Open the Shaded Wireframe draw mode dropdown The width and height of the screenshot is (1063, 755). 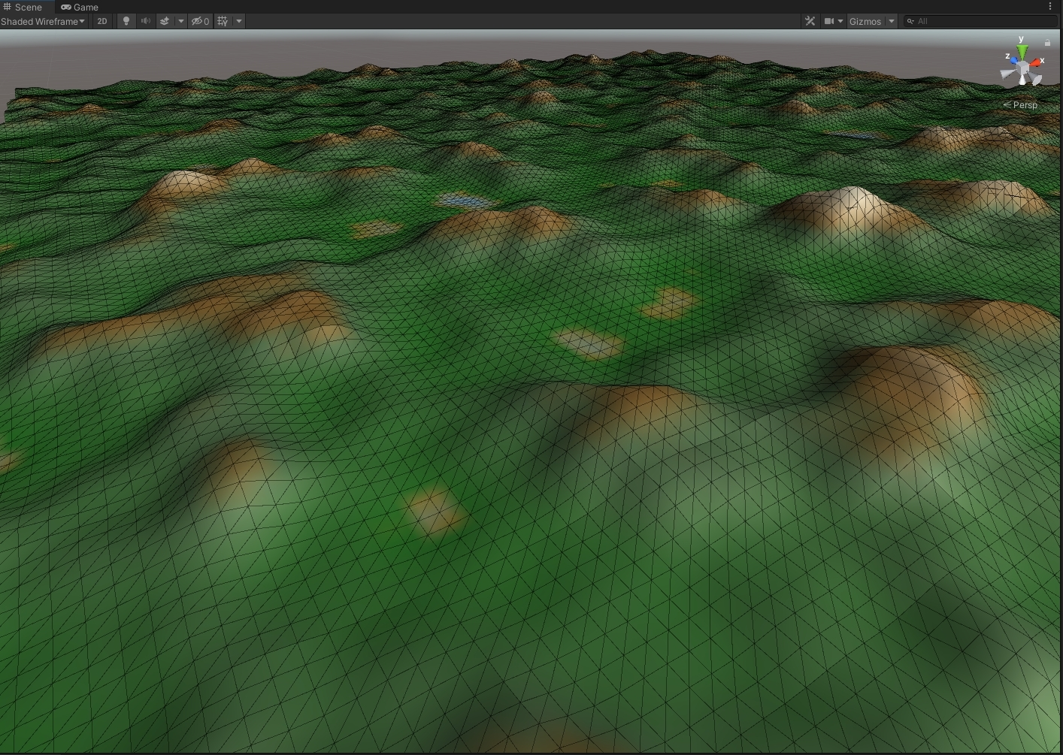click(43, 21)
